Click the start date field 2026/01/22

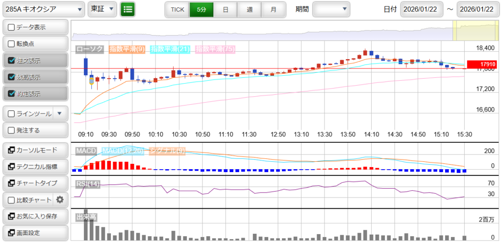422,9
